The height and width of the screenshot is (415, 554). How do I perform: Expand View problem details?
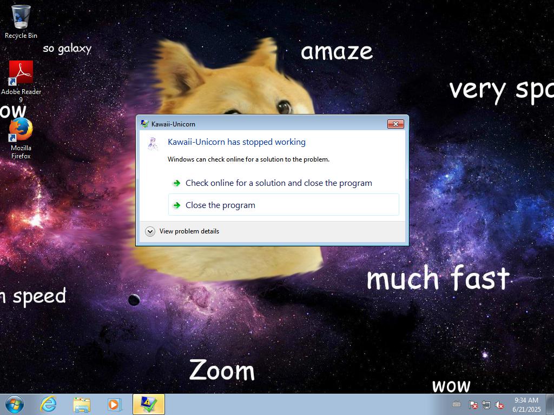[x=182, y=231]
